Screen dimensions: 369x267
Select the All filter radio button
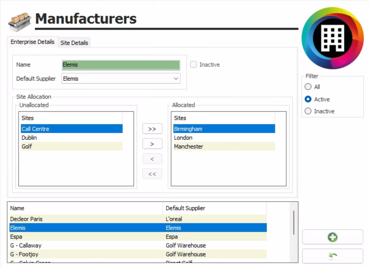pos(308,87)
